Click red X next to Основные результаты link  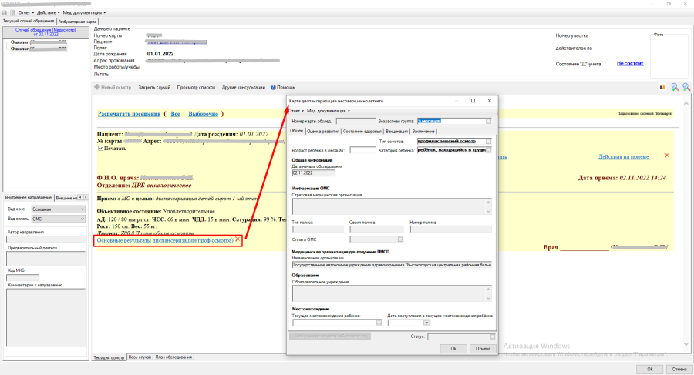(x=238, y=239)
